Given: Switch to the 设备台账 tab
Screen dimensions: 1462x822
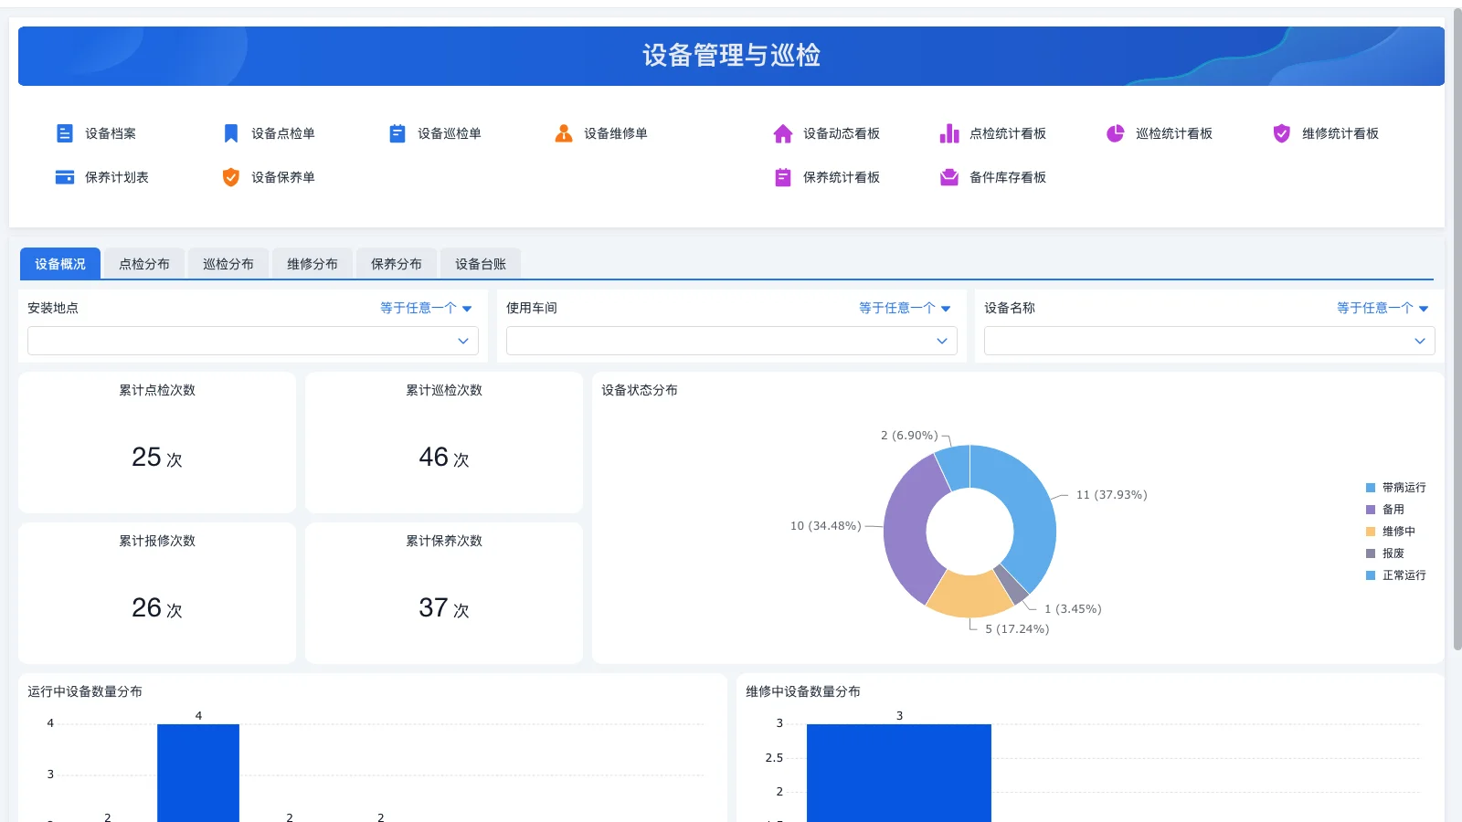Looking at the screenshot, I should pos(481,264).
